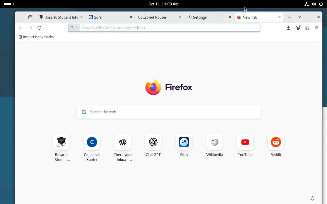Open the Firefox View icon

coord(30,17)
